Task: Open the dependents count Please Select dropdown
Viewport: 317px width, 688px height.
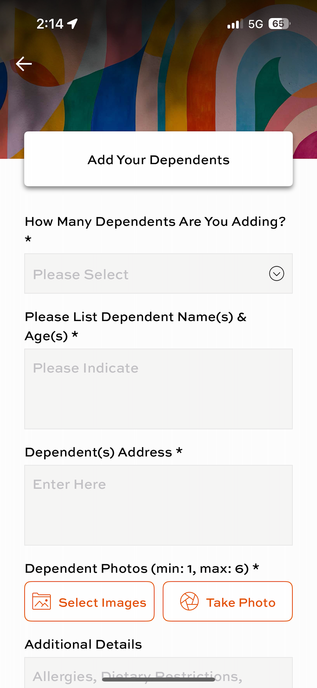Action: 159,274
